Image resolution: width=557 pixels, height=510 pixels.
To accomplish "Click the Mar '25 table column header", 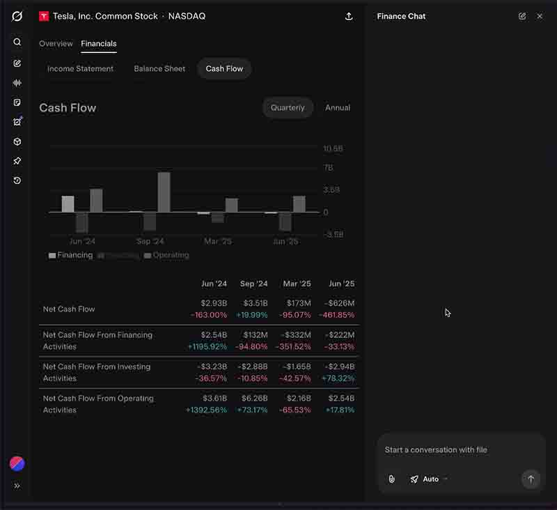I will pyautogui.click(x=297, y=284).
